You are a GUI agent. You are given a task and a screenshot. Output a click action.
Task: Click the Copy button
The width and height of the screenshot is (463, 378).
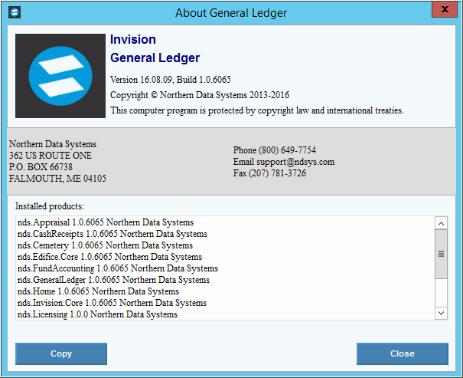point(61,353)
